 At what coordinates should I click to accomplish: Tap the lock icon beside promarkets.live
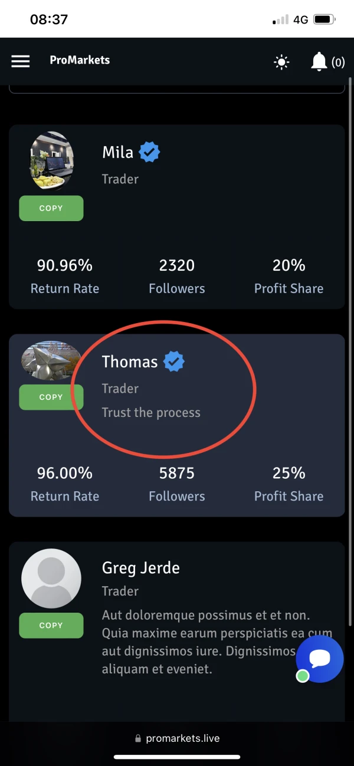(x=138, y=738)
